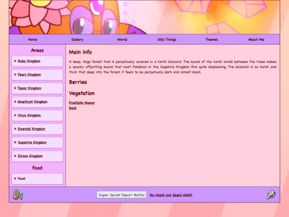The width and height of the screenshot is (289, 217).
Task: Open the Ruby Kingdom link
Action: click(29, 61)
